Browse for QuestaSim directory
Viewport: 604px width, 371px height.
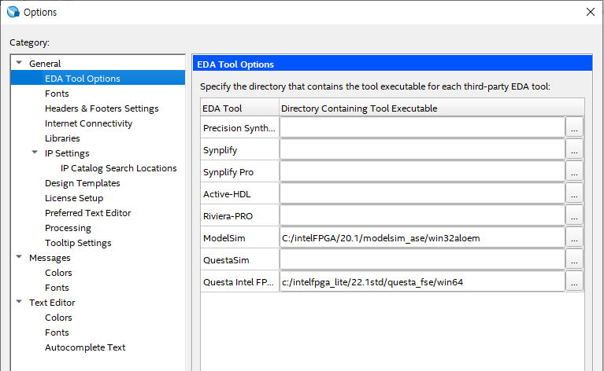(x=574, y=259)
